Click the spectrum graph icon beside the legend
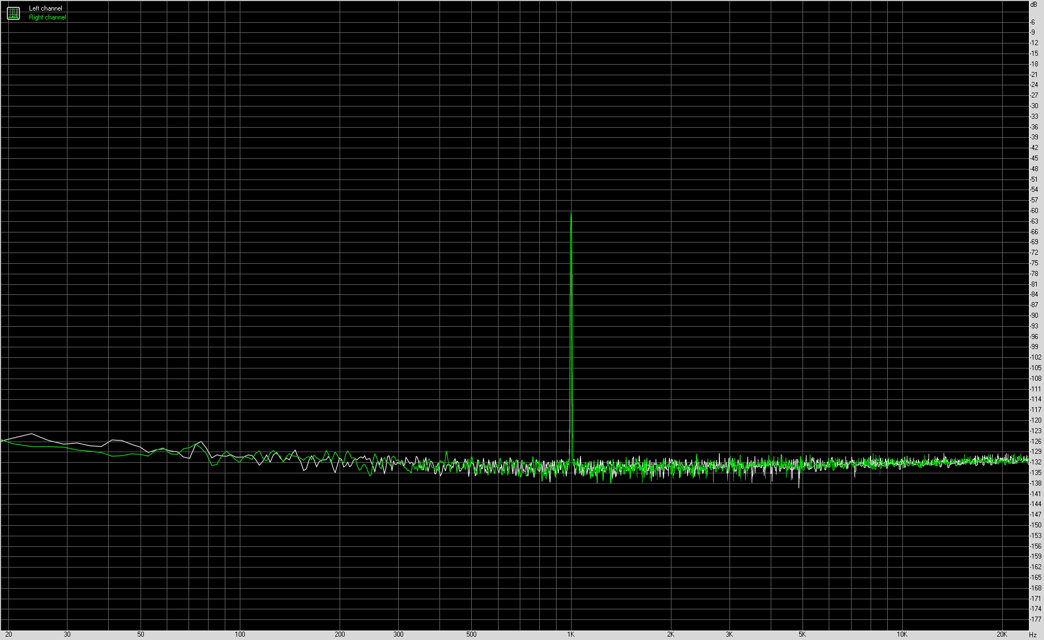Viewport: 1044px width, 640px height. 13,13
